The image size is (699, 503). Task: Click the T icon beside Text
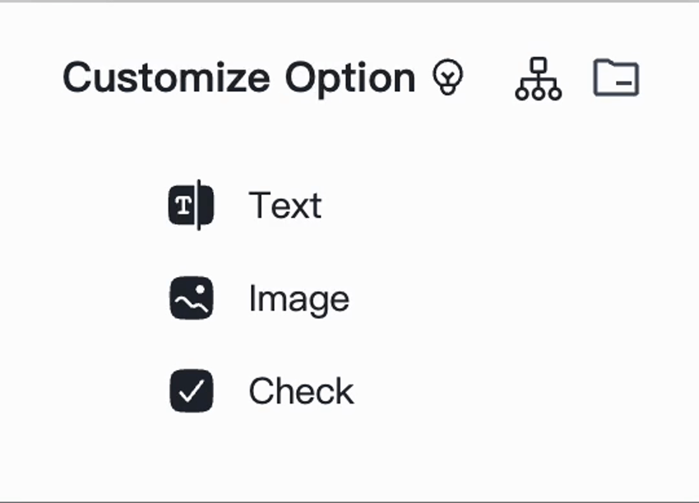tap(190, 205)
